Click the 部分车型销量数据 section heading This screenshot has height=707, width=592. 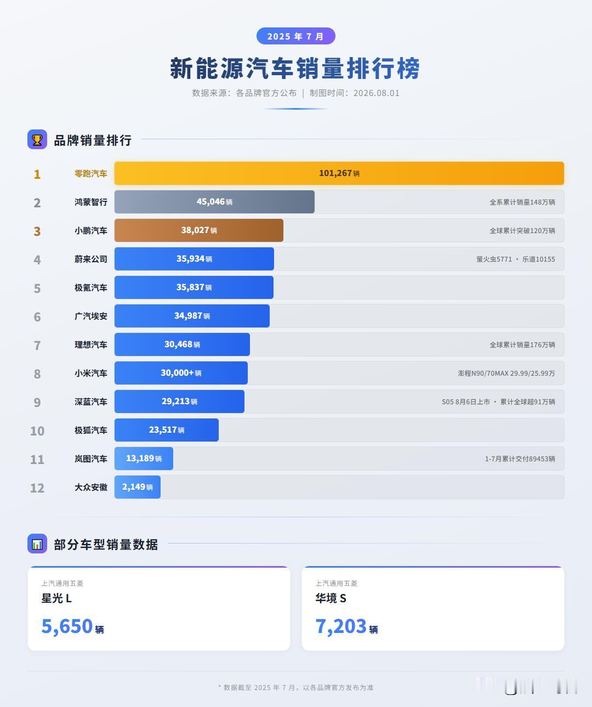click(x=106, y=544)
